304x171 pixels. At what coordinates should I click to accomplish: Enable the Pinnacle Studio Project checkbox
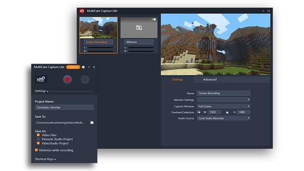(x=38, y=139)
